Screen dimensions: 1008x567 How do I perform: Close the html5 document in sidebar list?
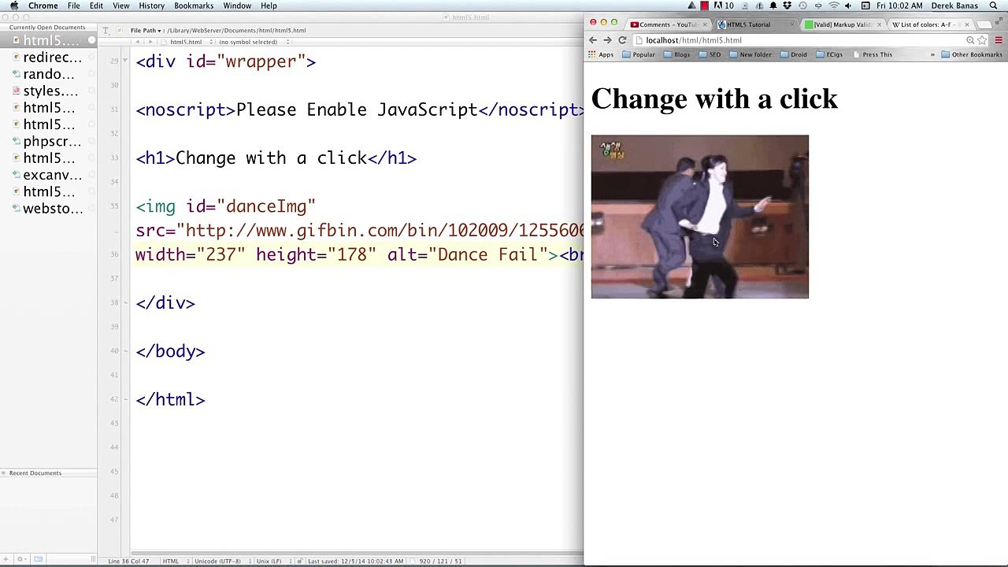(x=91, y=40)
